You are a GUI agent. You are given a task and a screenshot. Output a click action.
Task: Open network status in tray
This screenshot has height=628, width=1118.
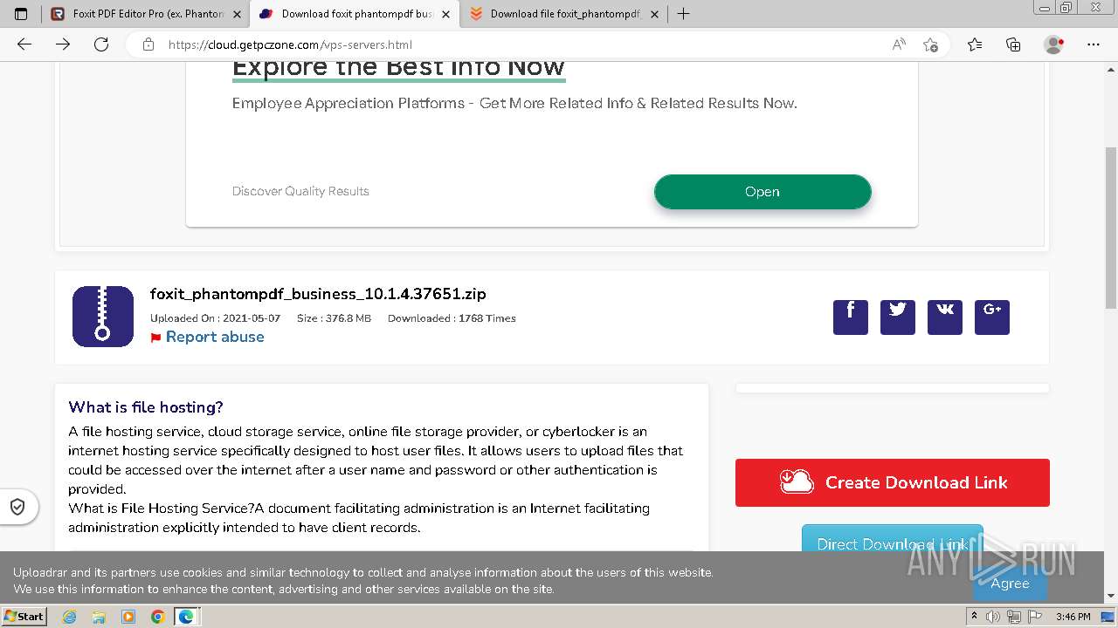pyautogui.click(x=1014, y=617)
